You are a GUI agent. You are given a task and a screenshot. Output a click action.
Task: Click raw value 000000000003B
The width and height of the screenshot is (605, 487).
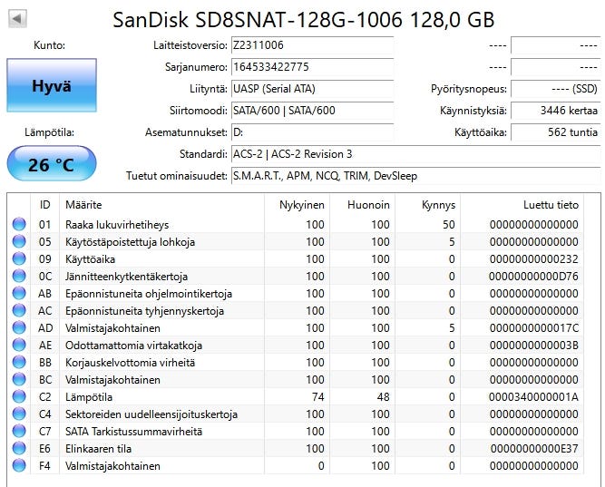click(x=534, y=345)
